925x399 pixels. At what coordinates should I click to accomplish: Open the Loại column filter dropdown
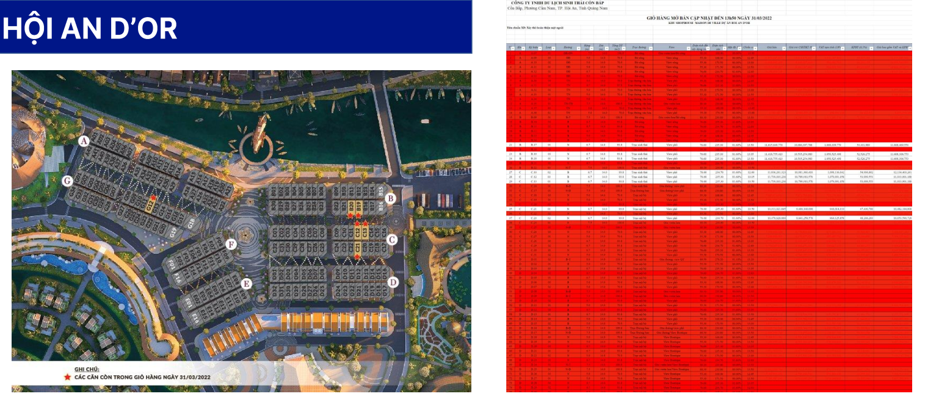point(553,47)
